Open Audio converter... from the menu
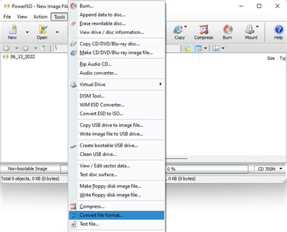Screen dimensions: 287x232 (117, 73)
